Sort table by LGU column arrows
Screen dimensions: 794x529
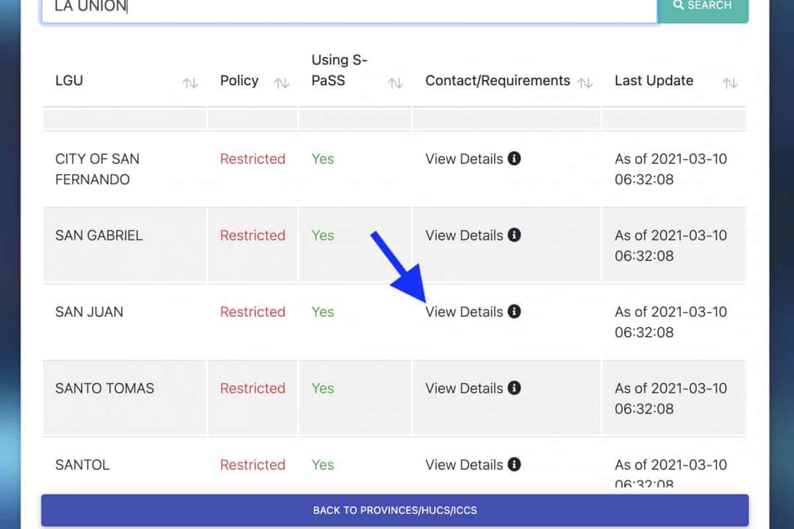191,83
